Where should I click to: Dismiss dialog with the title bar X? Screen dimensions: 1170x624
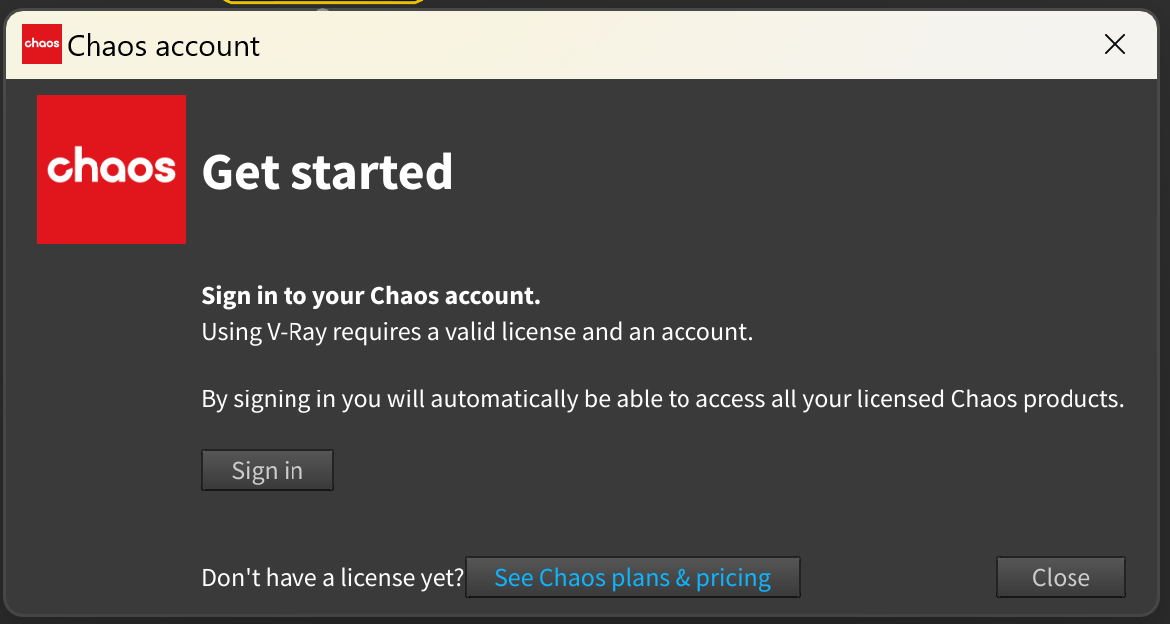(1114, 45)
